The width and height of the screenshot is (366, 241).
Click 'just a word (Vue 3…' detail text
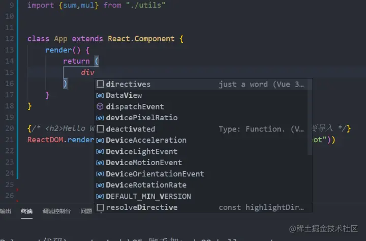tap(261, 84)
